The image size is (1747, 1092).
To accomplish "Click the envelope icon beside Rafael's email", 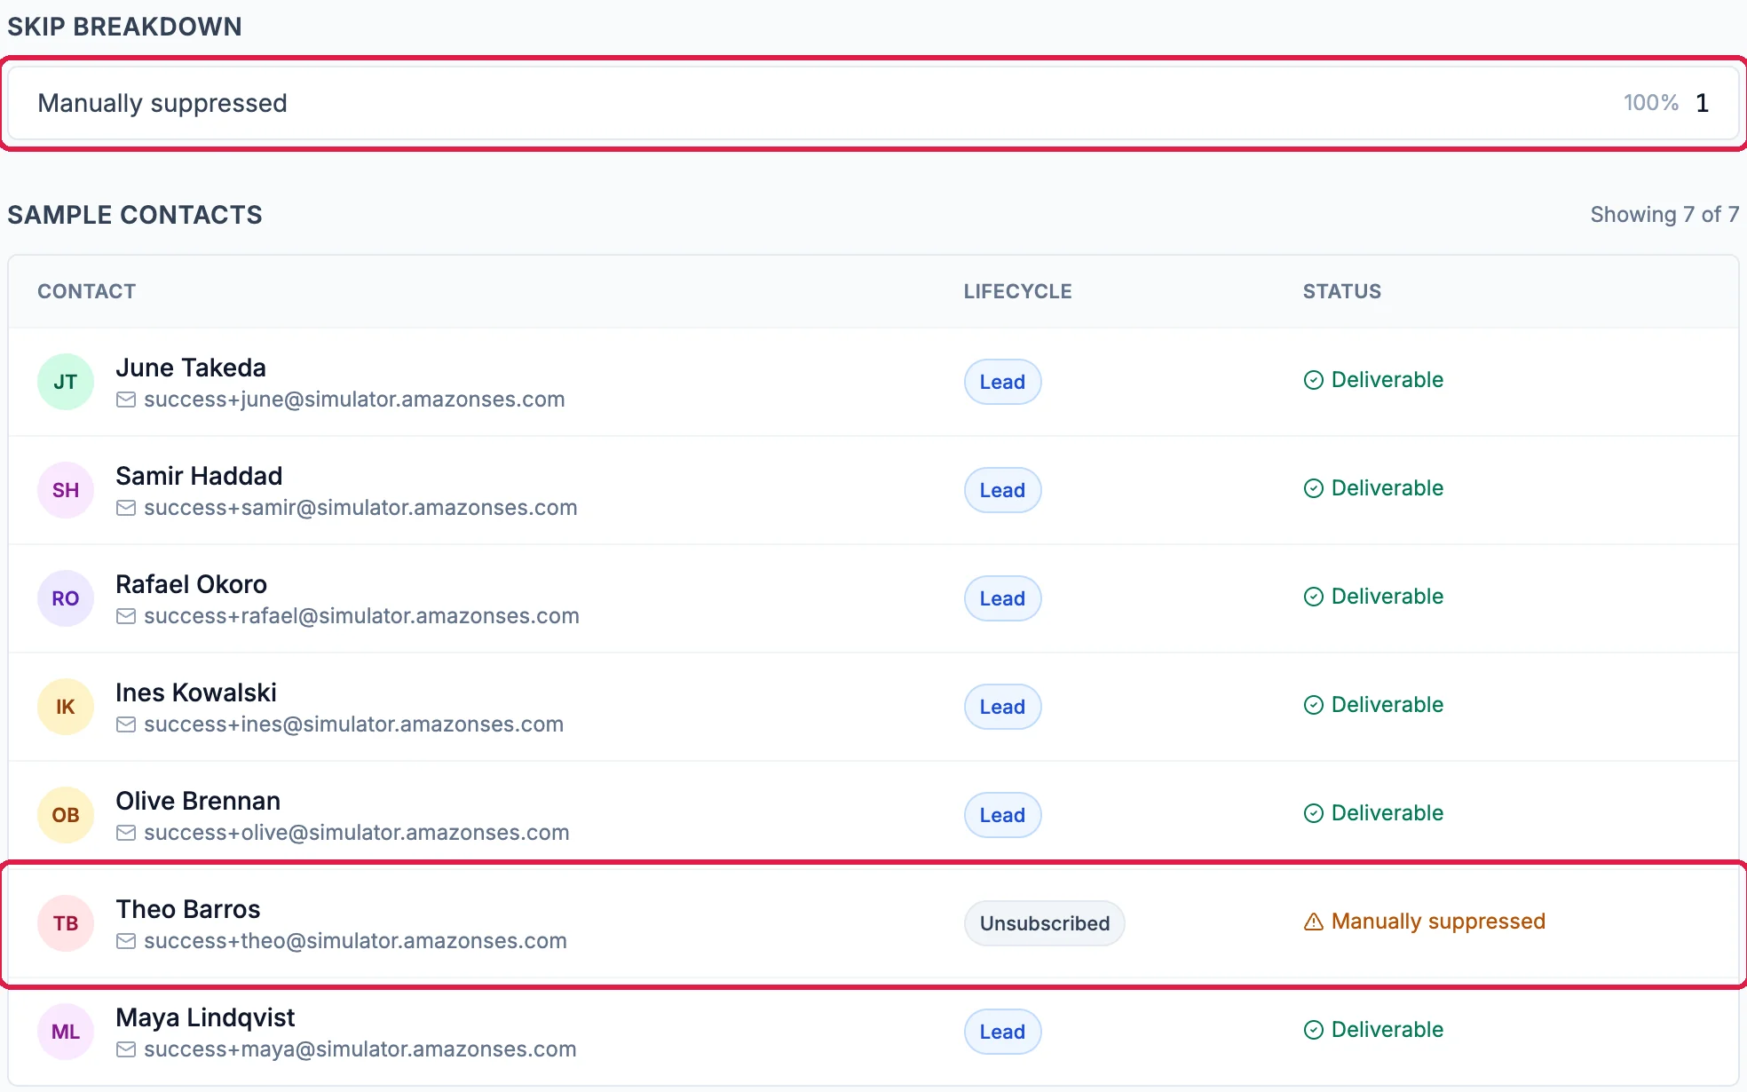I will (x=126, y=616).
